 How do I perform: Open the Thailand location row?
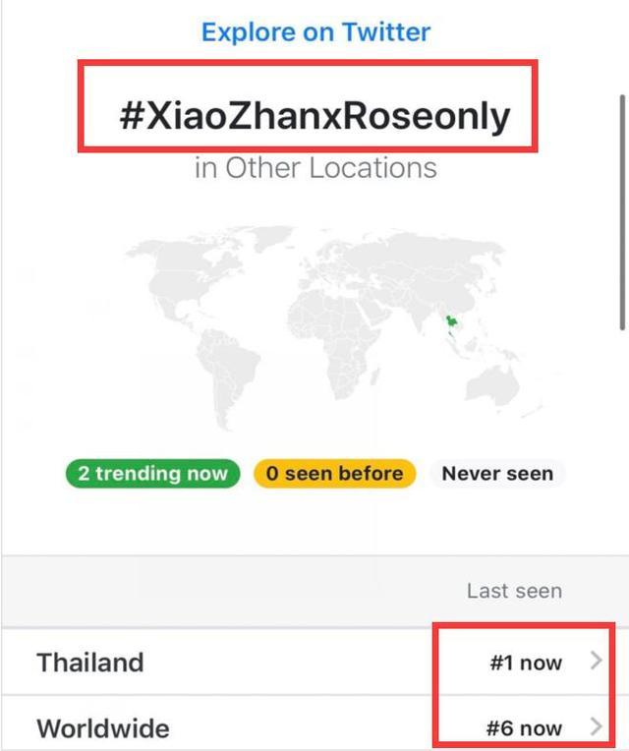point(90,663)
